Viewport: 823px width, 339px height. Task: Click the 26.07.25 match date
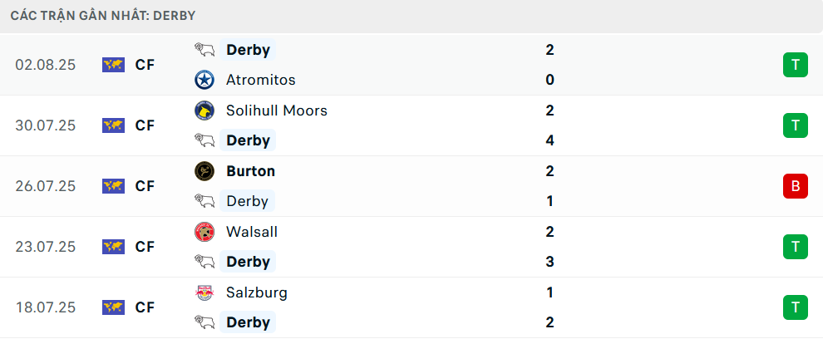coord(46,186)
